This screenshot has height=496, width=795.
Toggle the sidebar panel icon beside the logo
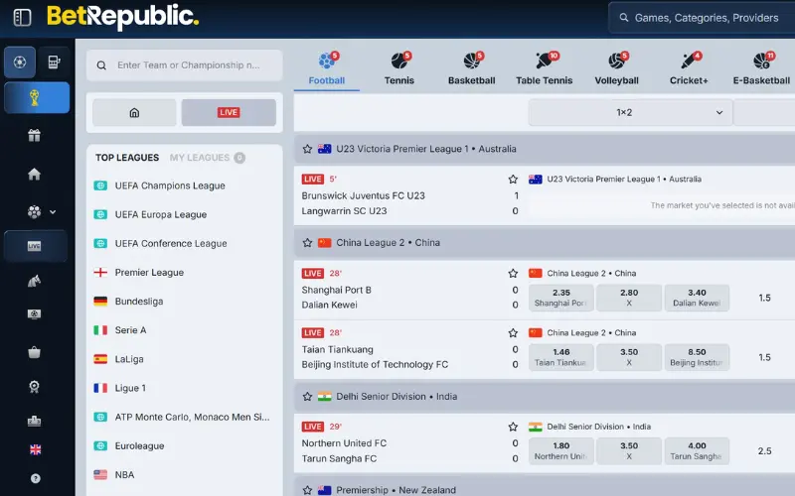(x=22, y=18)
